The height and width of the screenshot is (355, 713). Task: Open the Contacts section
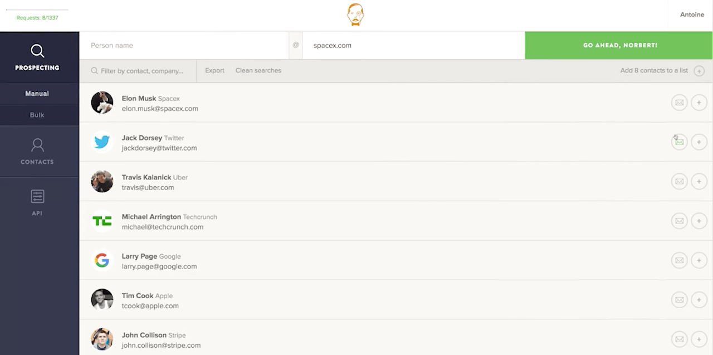pyautogui.click(x=37, y=152)
